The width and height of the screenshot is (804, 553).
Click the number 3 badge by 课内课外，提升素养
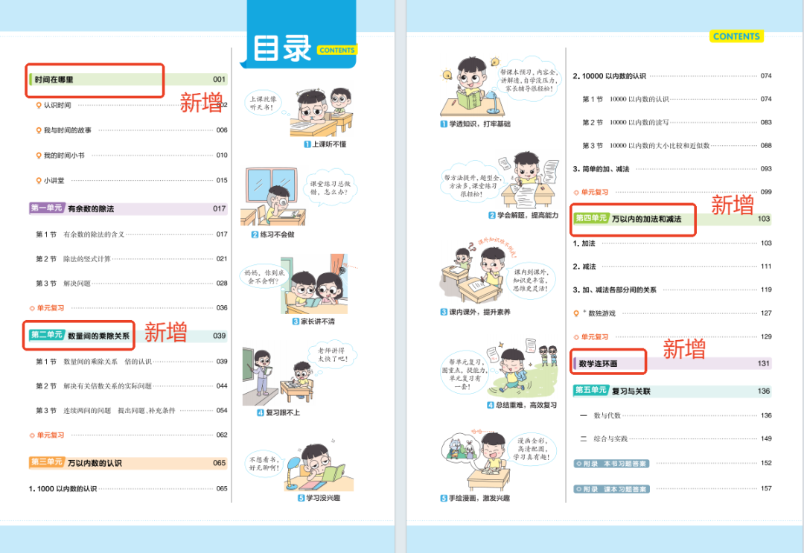pos(443,312)
